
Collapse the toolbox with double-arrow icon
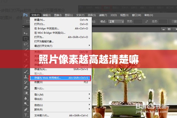(x=24, y=27)
